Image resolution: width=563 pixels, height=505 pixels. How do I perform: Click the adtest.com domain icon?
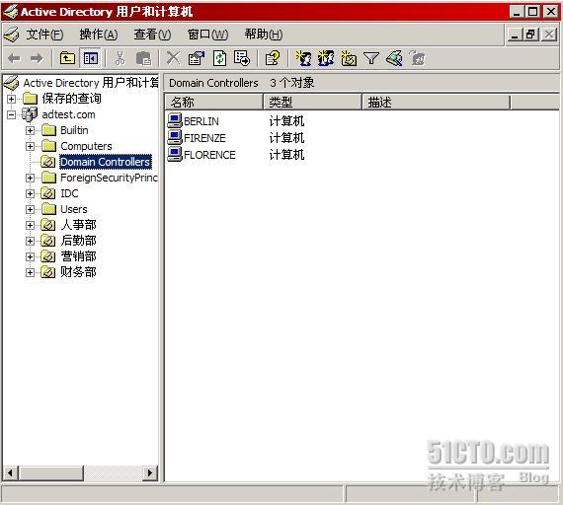pyautogui.click(x=30, y=114)
